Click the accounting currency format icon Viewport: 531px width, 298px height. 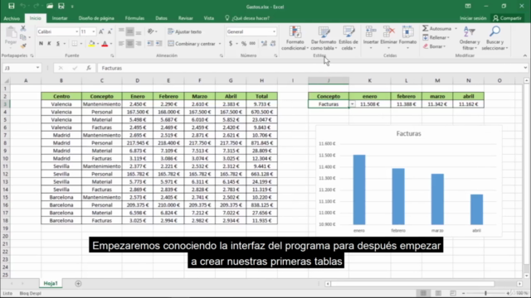tap(231, 44)
